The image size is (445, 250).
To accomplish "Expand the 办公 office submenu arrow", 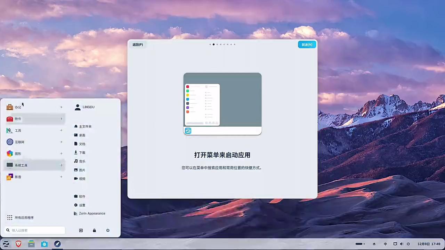I will (x=61, y=107).
